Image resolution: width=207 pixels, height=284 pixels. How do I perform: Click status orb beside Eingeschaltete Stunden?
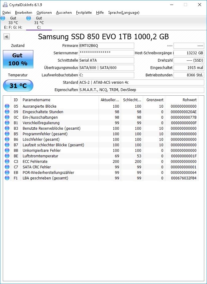[x=7, y=112]
